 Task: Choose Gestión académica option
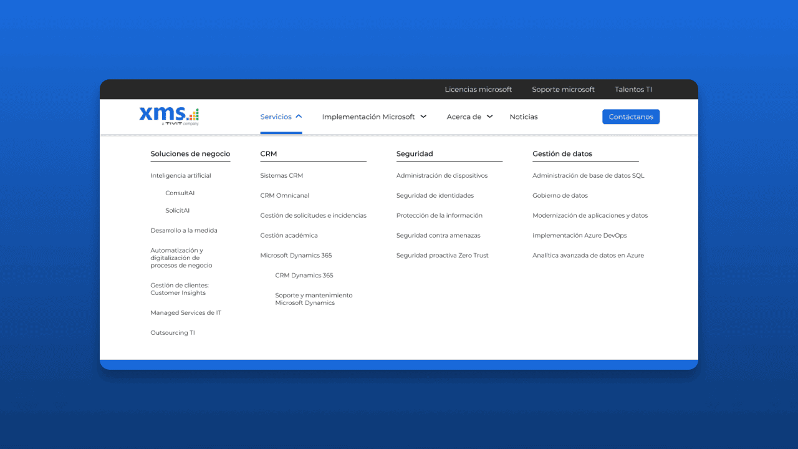(289, 235)
